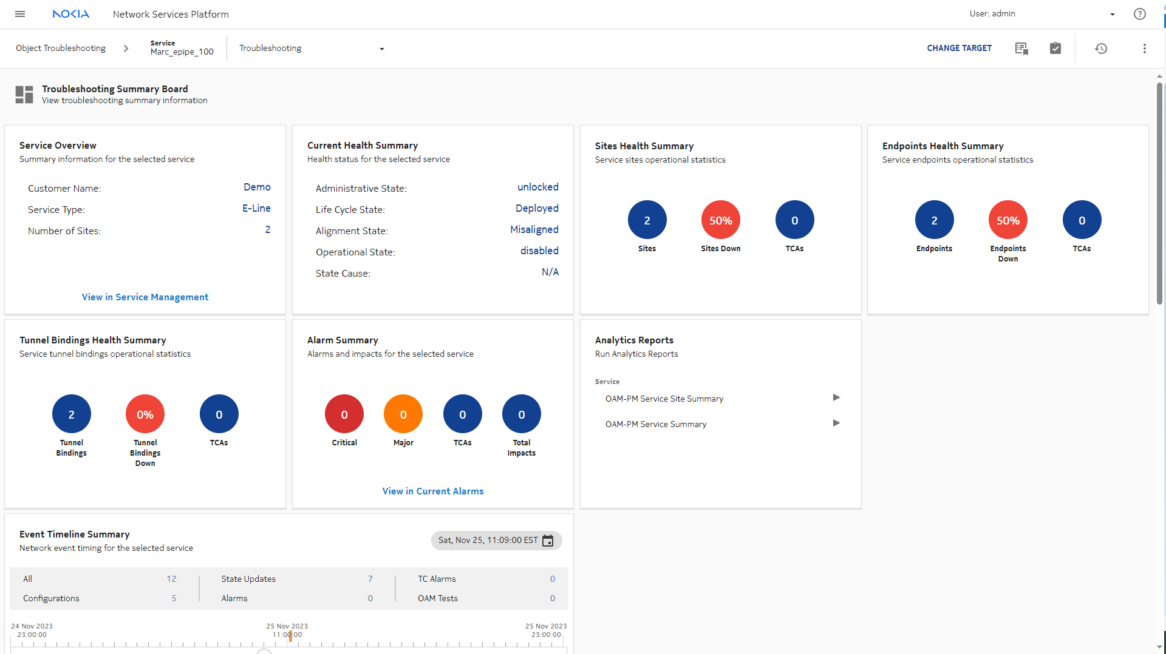The height and width of the screenshot is (654, 1166).
Task: Open the Event Timeline calendar picker icon
Action: pyautogui.click(x=548, y=541)
